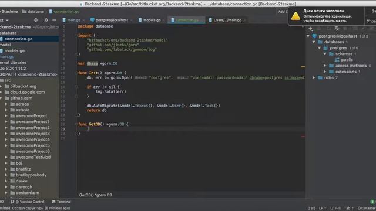Viewport: 376px width, 211px height.
Task: Click the Tab indent status widget
Action: point(349,209)
